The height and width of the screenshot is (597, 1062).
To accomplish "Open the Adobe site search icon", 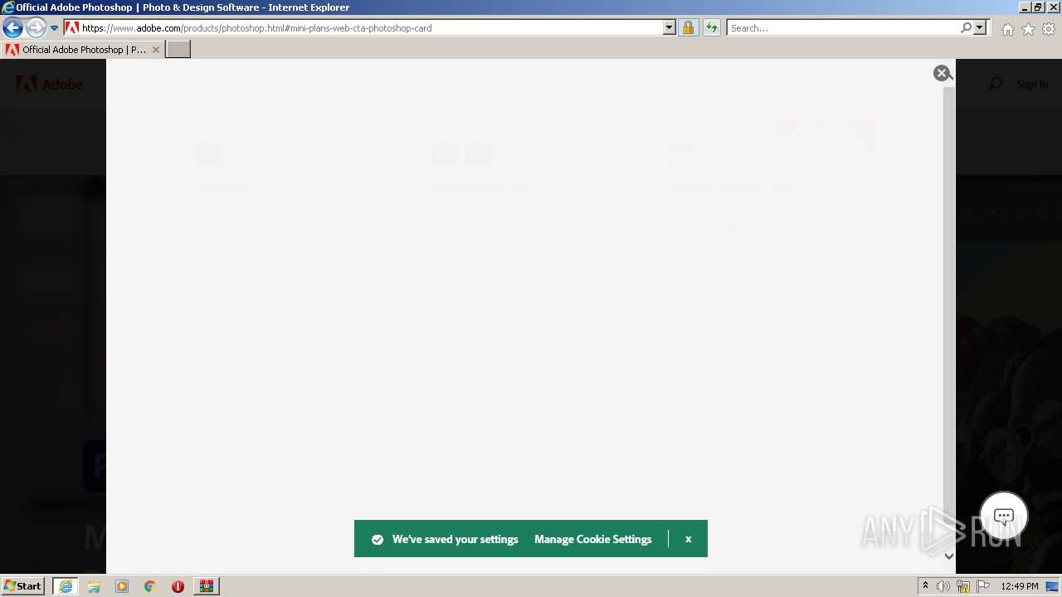I will (996, 84).
